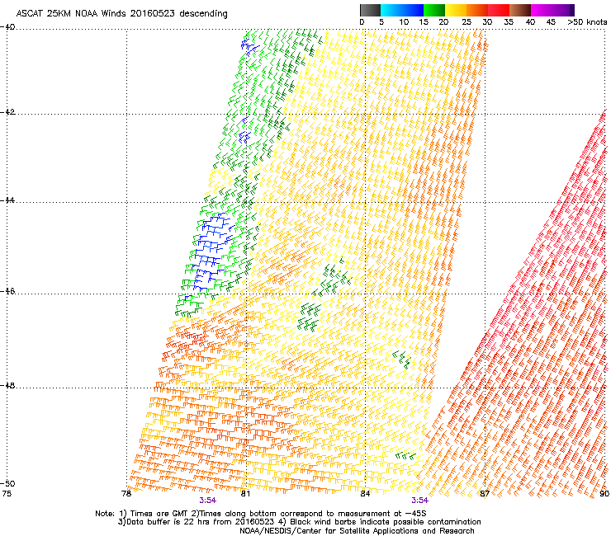611x536 pixels.
Task: Click the '25' value on the legend scale
Action: 467,22
